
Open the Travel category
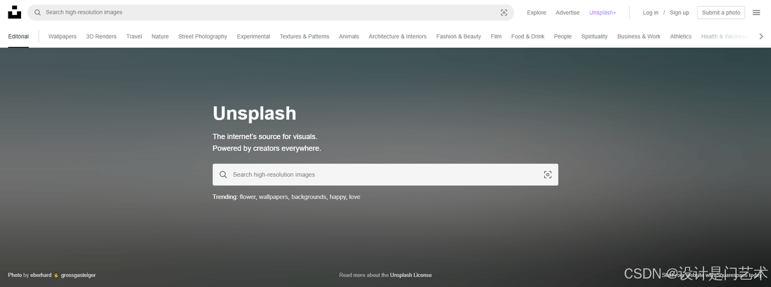(x=134, y=36)
